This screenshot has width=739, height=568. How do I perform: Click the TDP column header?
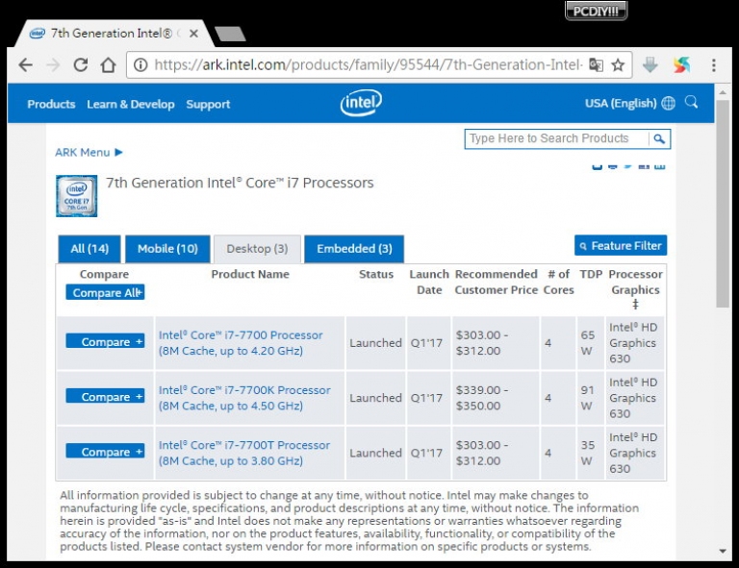(x=591, y=274)
